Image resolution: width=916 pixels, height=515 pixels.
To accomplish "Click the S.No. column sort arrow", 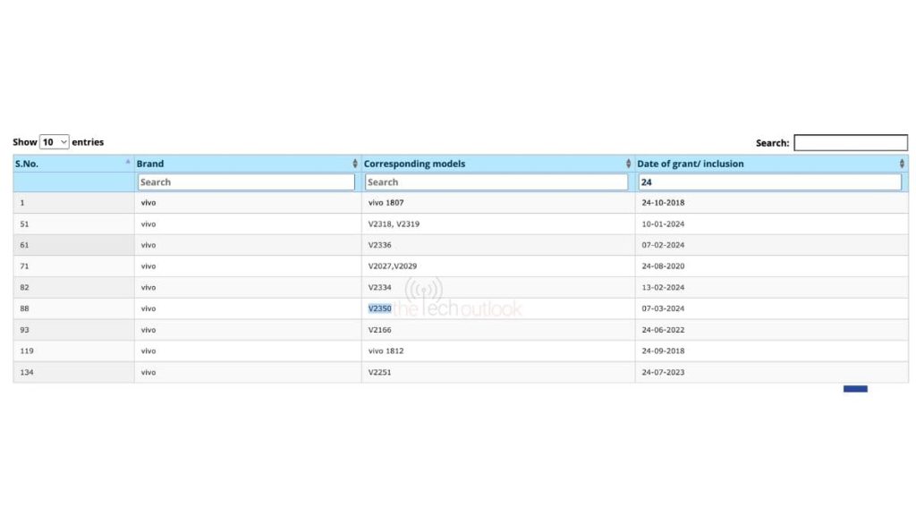I will (128, 163).
